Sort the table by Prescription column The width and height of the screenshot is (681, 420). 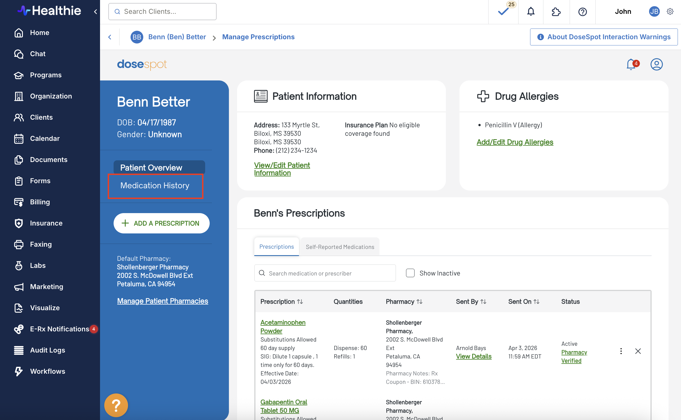coord(282,301)
